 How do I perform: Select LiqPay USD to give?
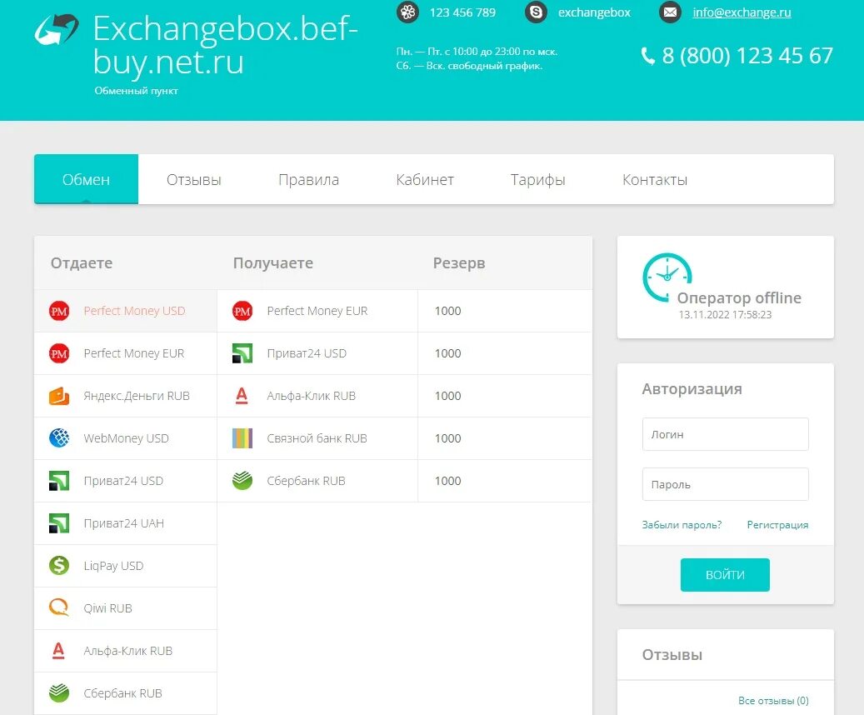126,566
